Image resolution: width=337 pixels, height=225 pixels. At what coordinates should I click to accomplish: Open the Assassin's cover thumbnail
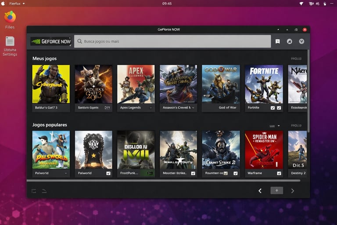pos(178,84)
